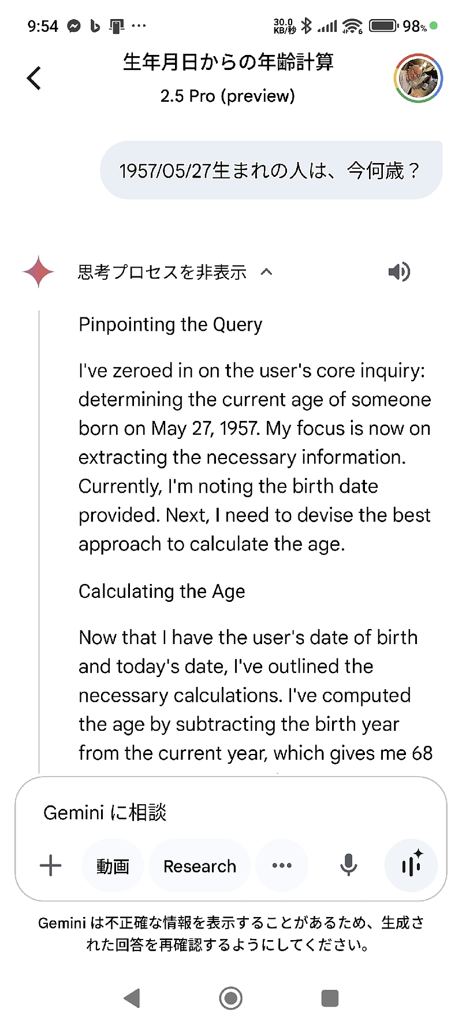The image size is (462, 1028).
Task: Open more options with three-dot chip
Action: coord(282,866)
